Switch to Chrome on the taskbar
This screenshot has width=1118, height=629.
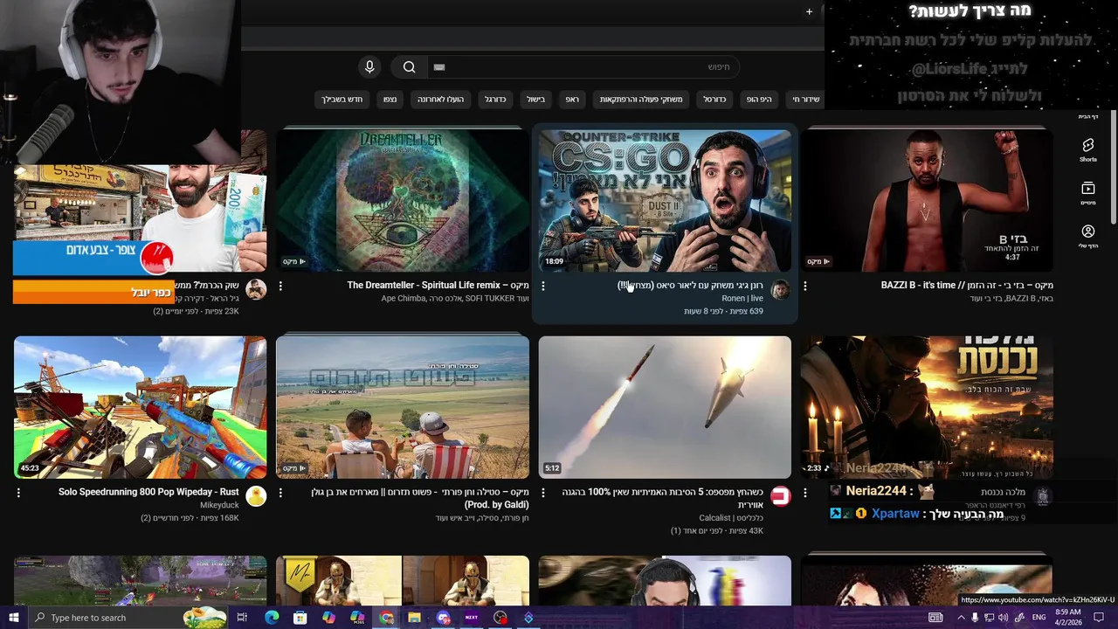pos(386,618)
